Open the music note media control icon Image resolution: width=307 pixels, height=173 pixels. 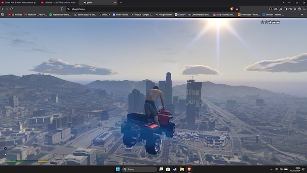coord(281,9)
